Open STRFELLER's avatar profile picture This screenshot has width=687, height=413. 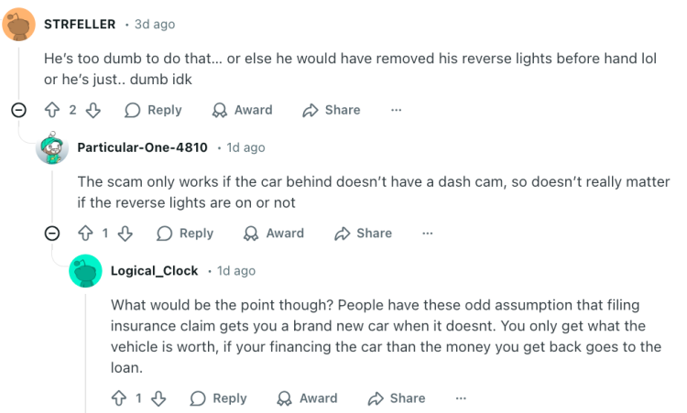pos(19,24)
